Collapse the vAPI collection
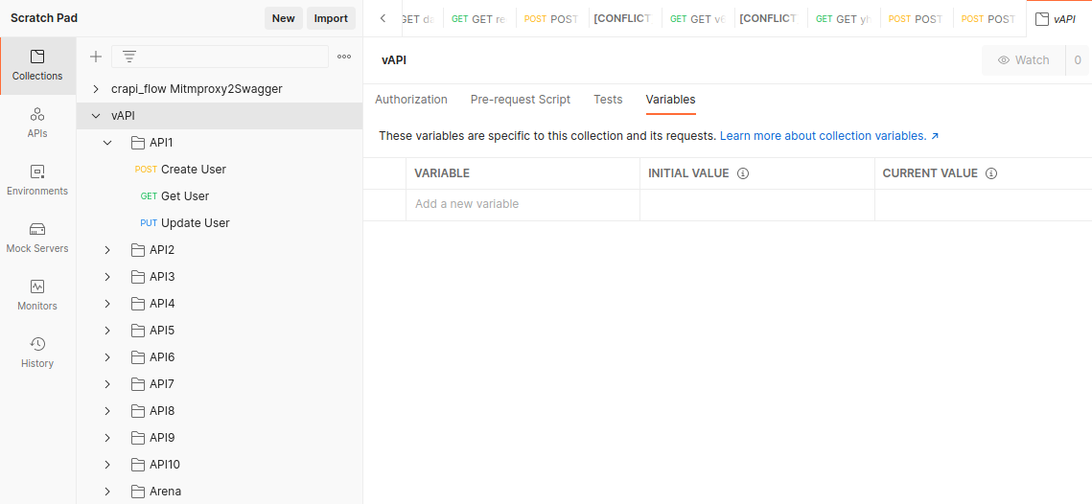The image size is (1092, 504). pyautogui.click(x=96, y=116)
